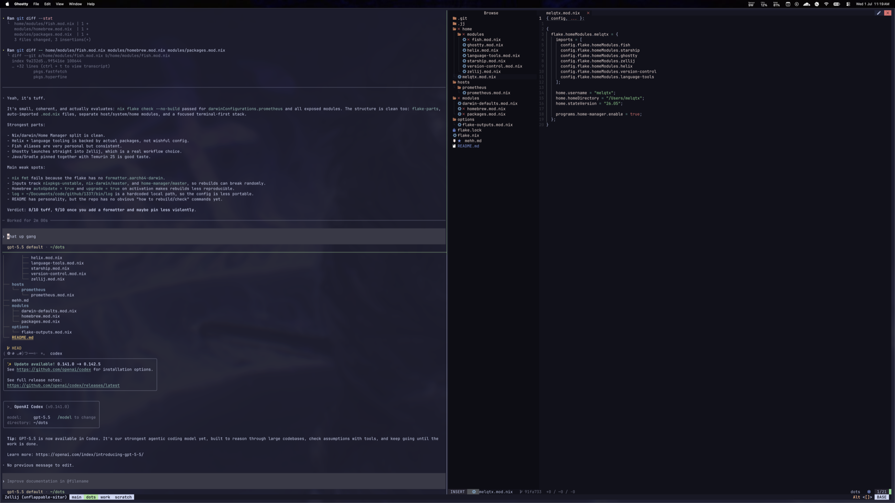The image size is (895, 503).
Task: Click the gear icon beside flake.nix
Action: point(454,136)
